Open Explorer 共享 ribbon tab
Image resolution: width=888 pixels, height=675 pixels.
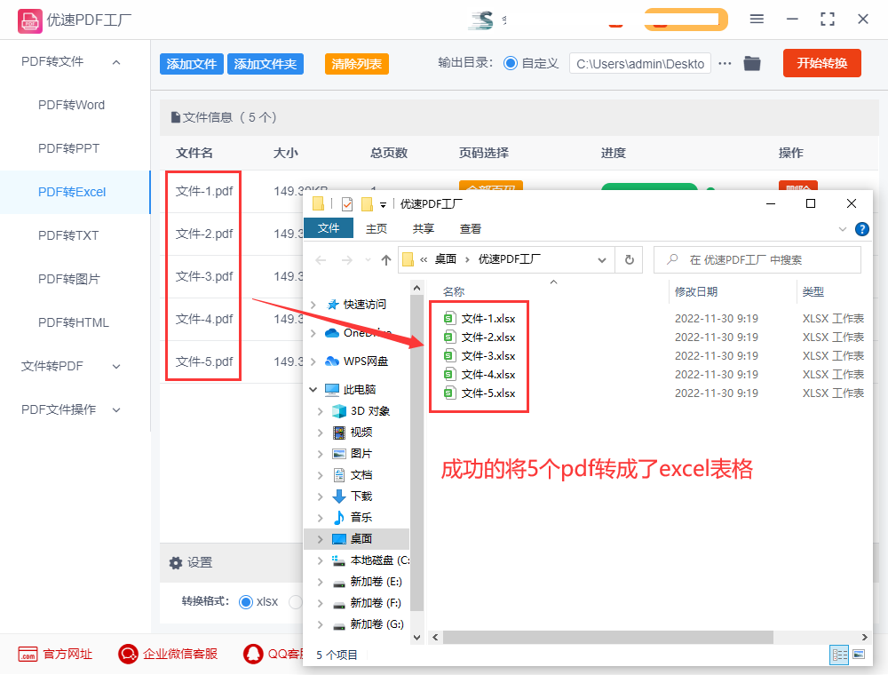pyautogui.click(x=424, y=229)
